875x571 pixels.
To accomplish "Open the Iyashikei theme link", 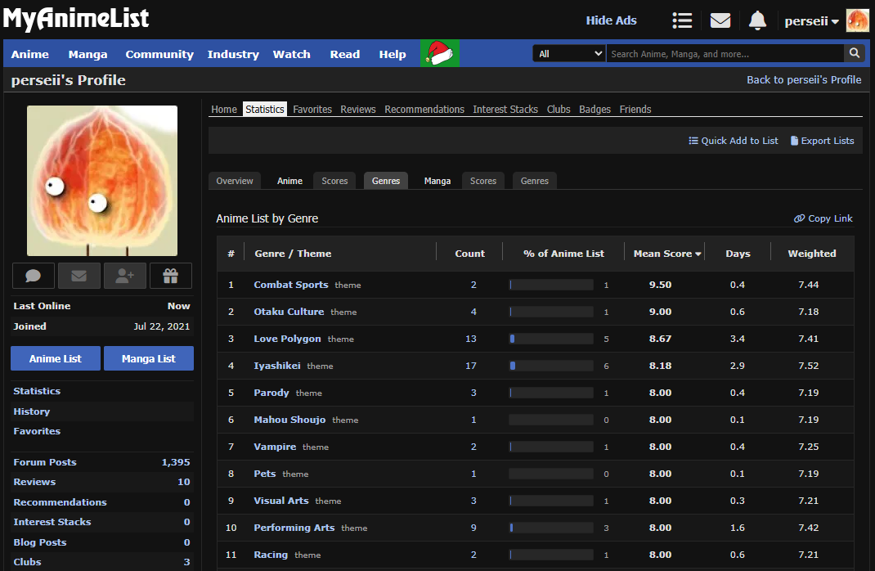I will (x=276, y=366).
